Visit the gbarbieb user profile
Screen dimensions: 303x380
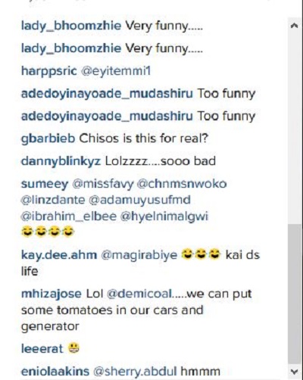48,139
